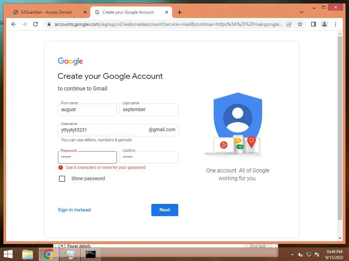Open Task Manager from the taskbar
Image resolution: width=349 pixels, height=261 pixels.
pyautogui.click(x=70, y=254)
